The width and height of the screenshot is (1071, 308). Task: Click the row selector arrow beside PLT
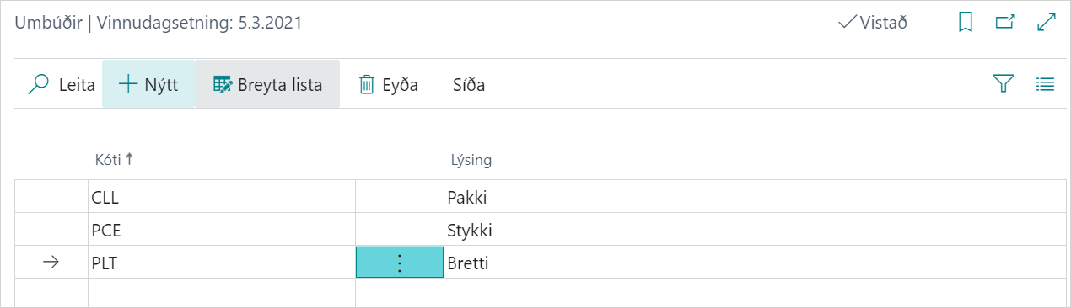click(x=51, y=263)
